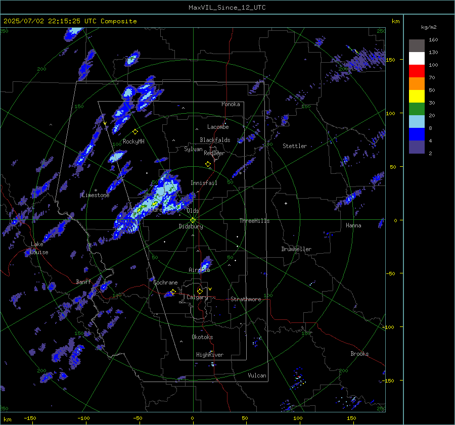
Task: Select the Ponoka label
Action: (x=231, y=104)
